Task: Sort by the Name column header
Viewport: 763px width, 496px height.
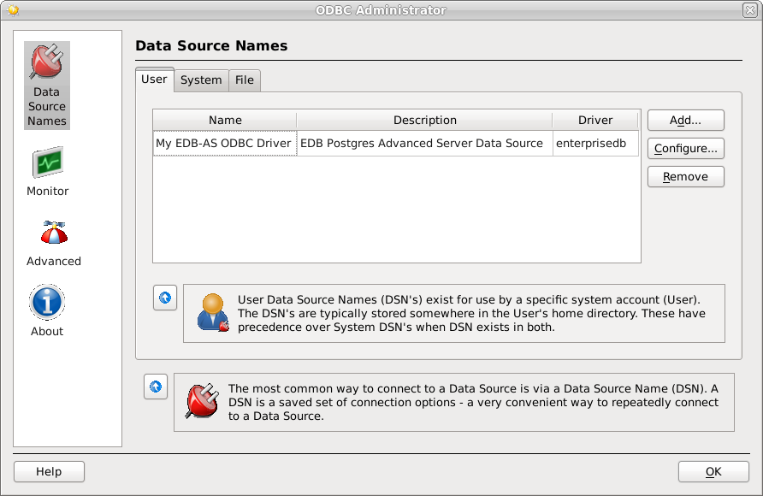Action: click(x=225, y=120)
